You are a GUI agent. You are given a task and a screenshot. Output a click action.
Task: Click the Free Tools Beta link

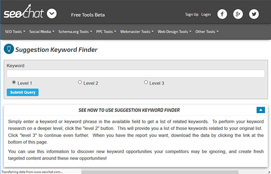(88, 15)
